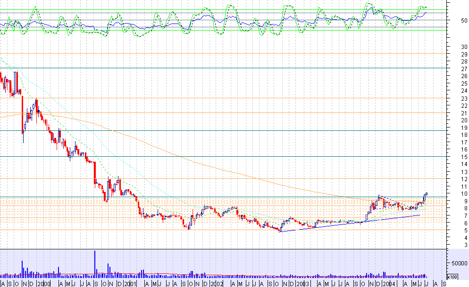Select price label 29 on price axis
This screenshot has height=287, width=469.
(x=464, y=54)
